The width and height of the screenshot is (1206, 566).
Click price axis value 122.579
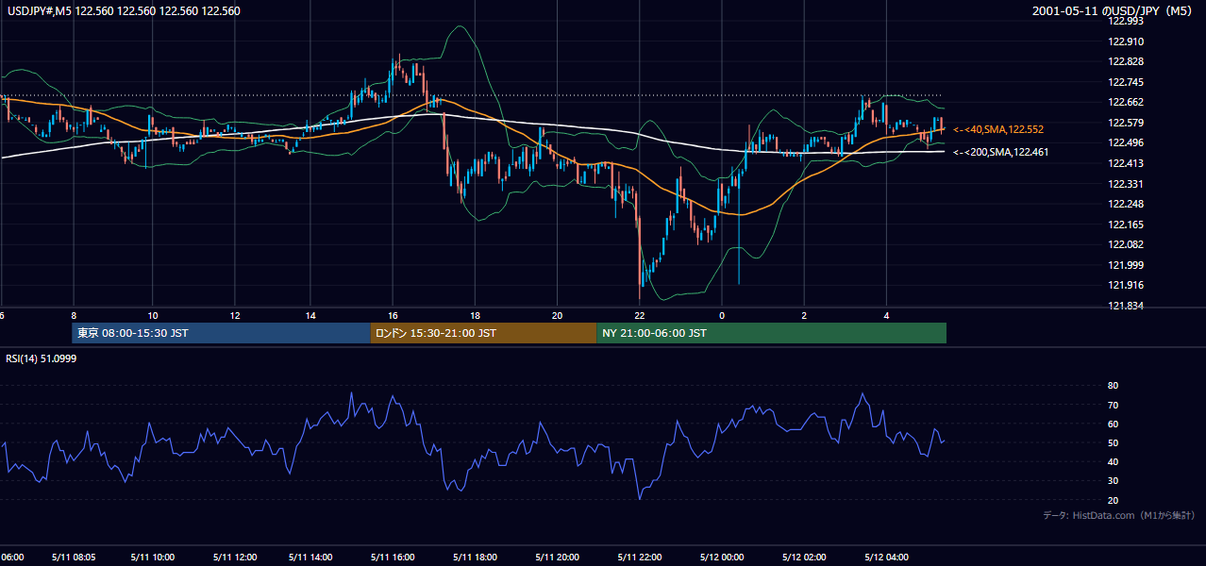tap(1126, 123)
